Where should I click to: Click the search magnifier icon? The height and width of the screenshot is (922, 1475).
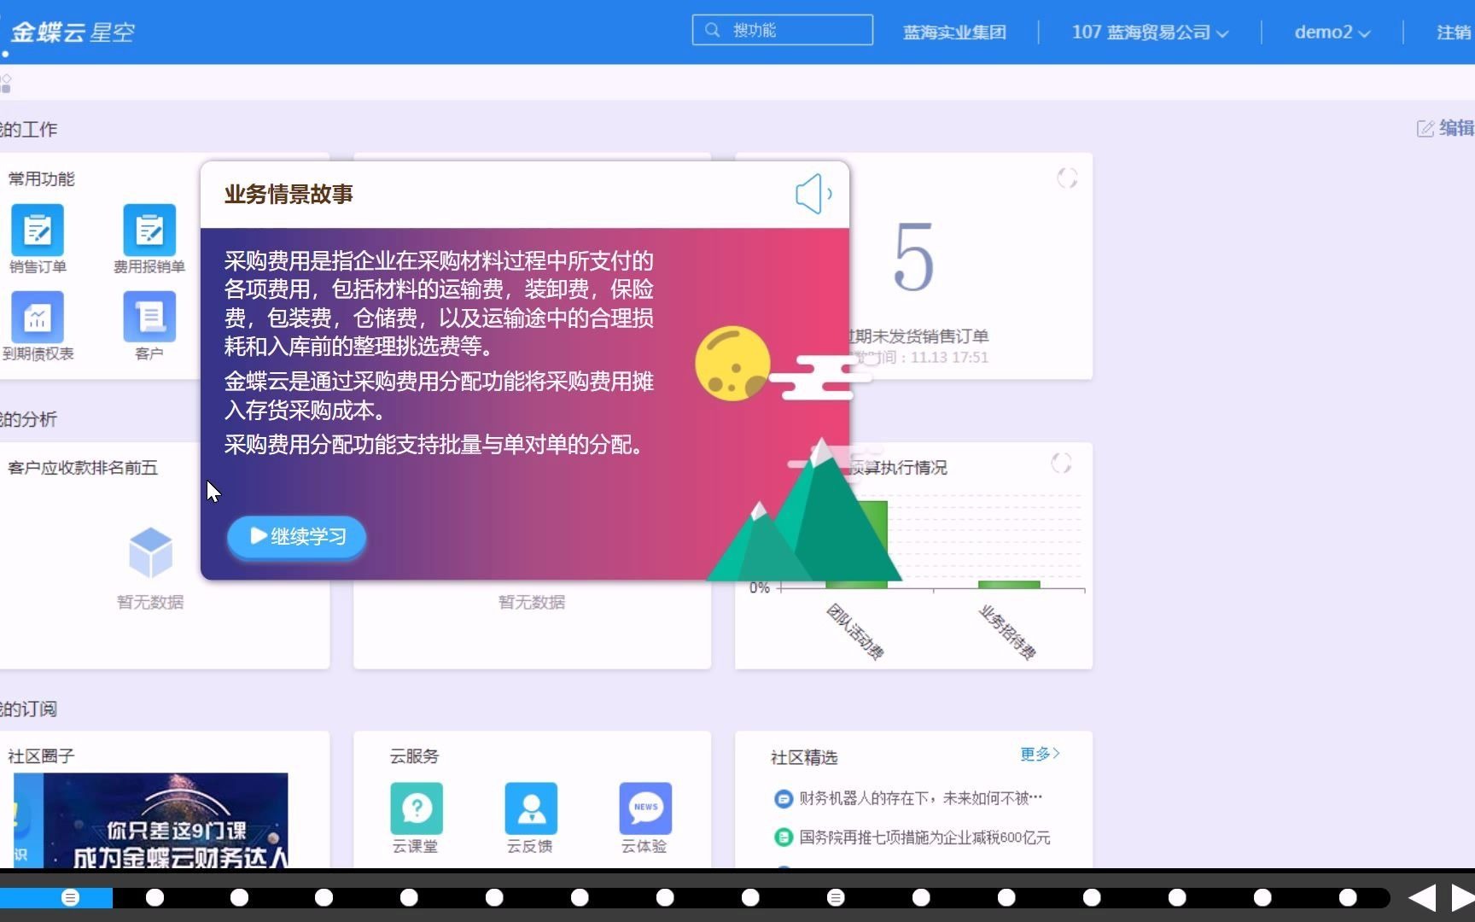pyautogui.click(x=712, y=30)
